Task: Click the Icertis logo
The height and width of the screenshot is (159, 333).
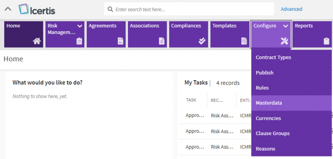Action: click(37, 9)
